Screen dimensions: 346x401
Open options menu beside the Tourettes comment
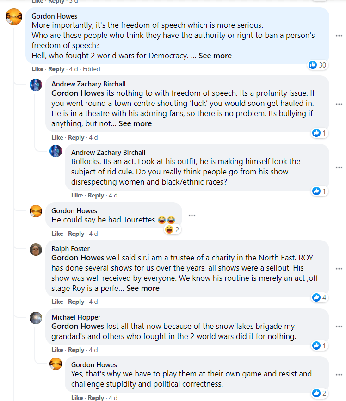coord(192,216)
